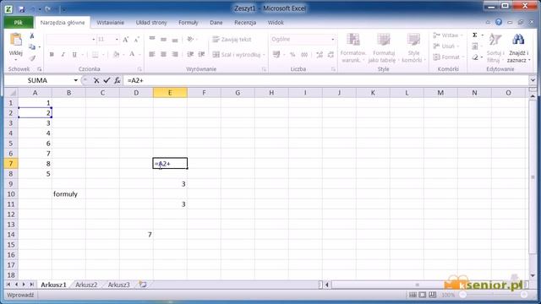Click the Middle align icon

163,40
